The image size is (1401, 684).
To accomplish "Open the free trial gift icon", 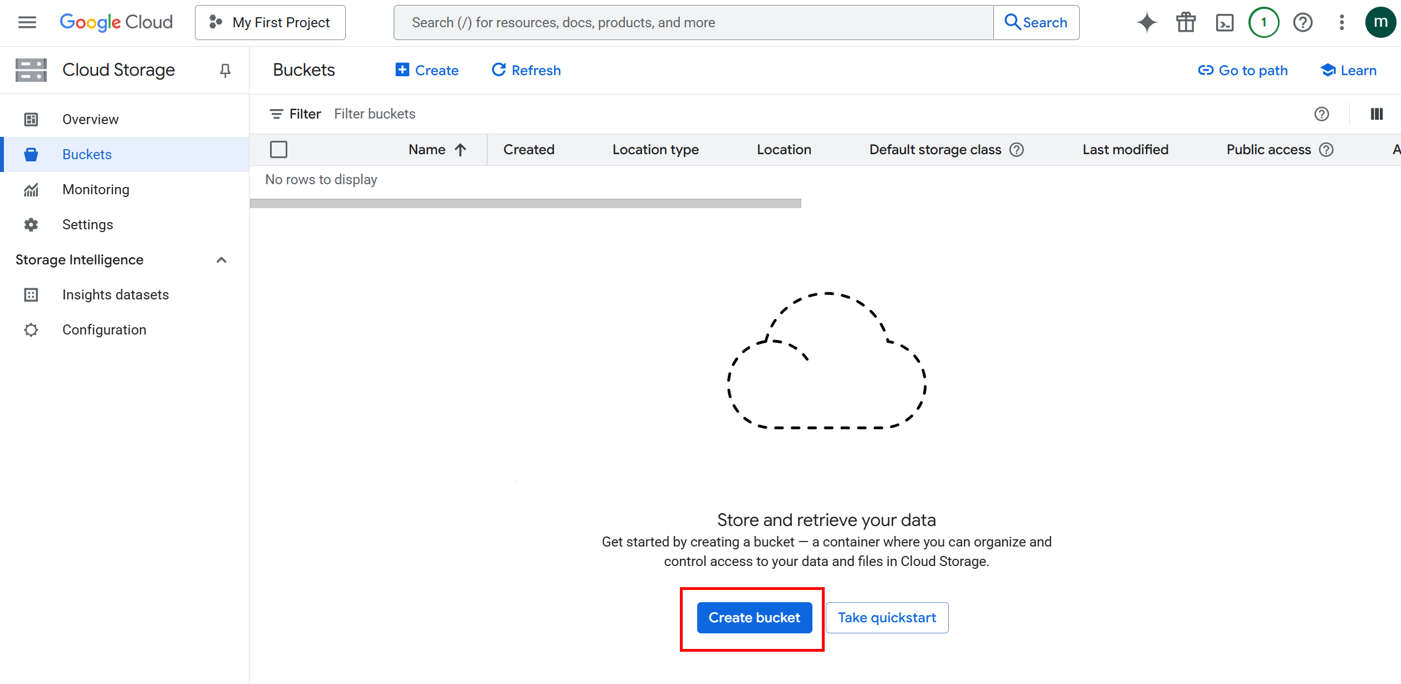I will [1186, 22].
